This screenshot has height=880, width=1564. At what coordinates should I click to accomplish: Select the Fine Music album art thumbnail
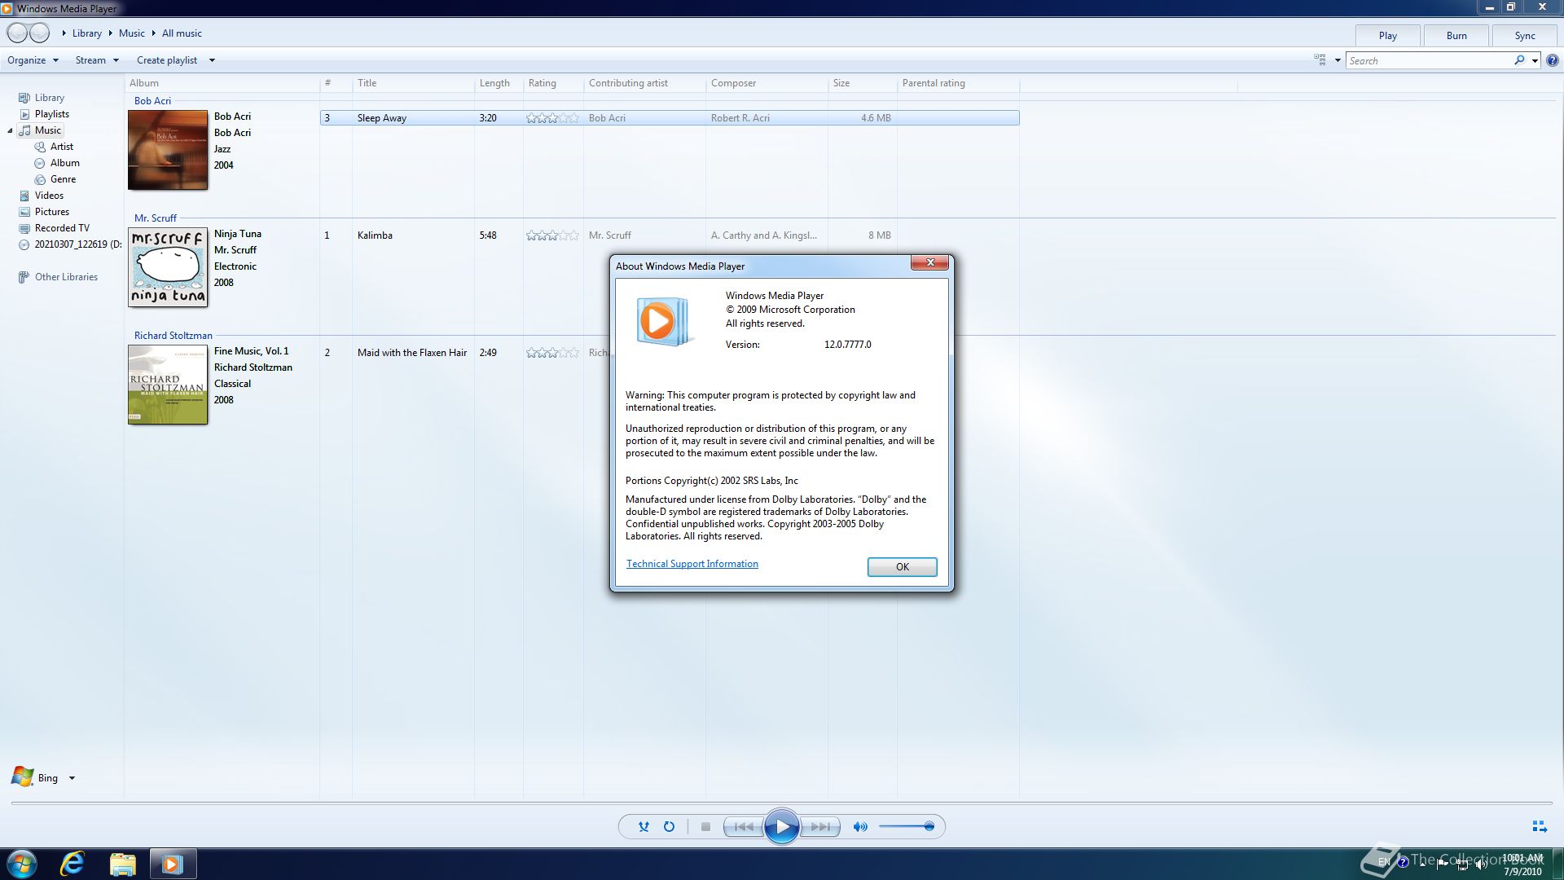click(168, 385)
